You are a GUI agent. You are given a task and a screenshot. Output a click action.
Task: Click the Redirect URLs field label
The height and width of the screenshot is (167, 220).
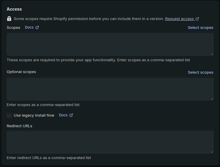point(19,126)
